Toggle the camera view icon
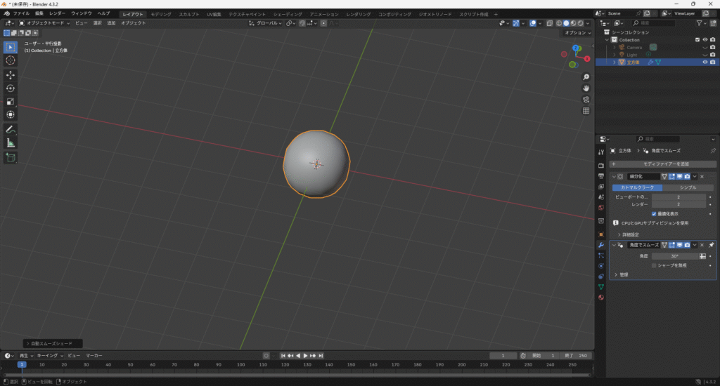The height and width of the screenshot is (386, 720). coord(586,100)
